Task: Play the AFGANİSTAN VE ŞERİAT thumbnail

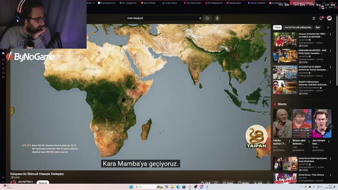Action: tap(285, 72)
